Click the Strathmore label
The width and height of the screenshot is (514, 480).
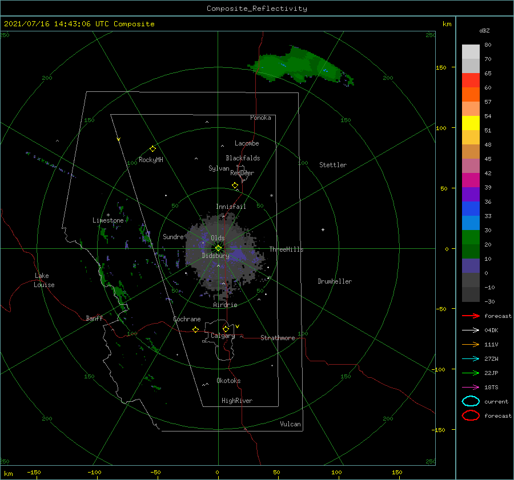278,338
